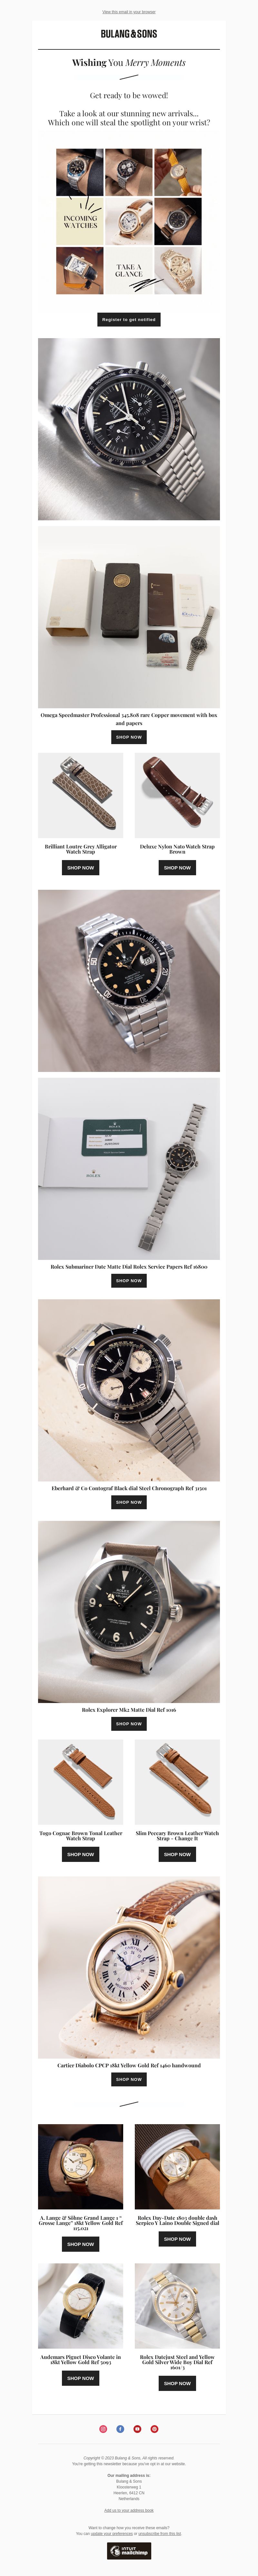Click the Register to get notified button

pyautogui.click(x=129, y=319)
